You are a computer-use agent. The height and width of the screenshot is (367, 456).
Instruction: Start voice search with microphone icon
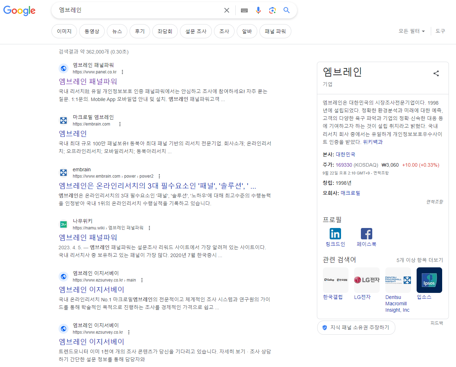[x=258, y=10]
